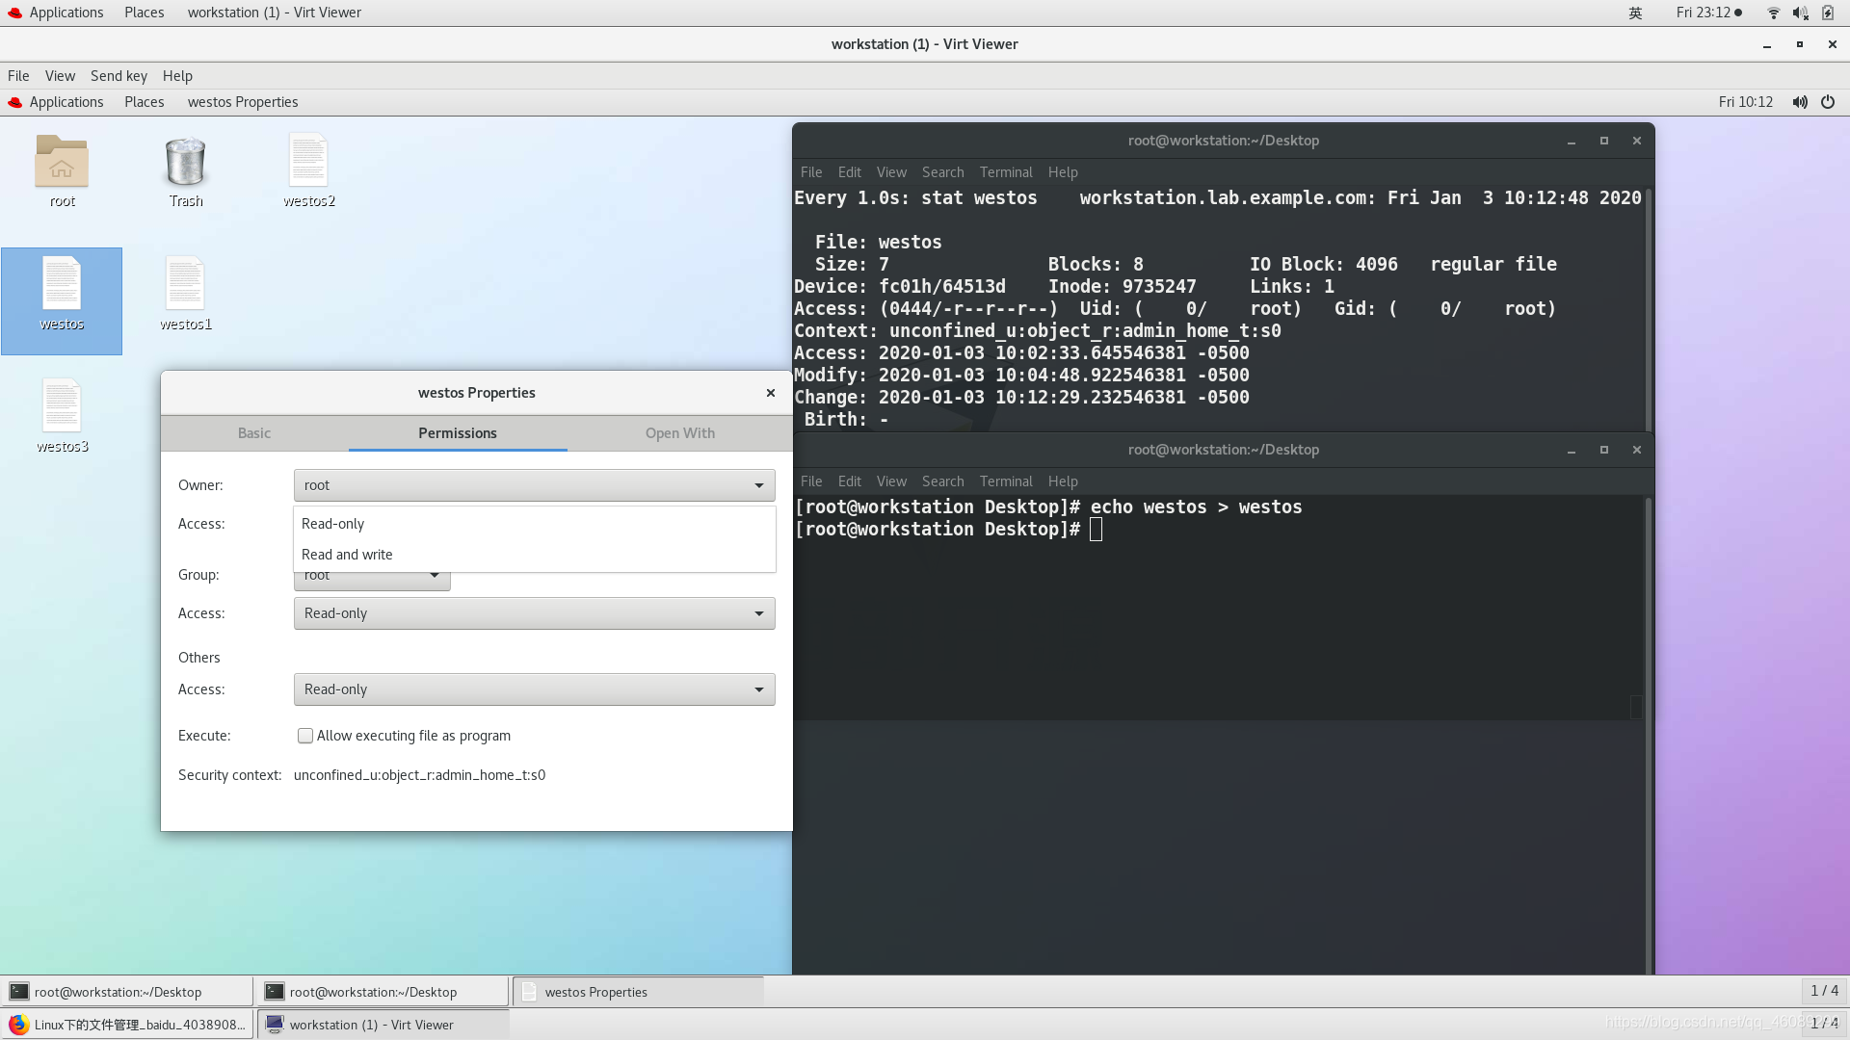Click the Edit menu in bottom terminal
The height and width of the screenshot is (1040, 1850).
tap(850, 480)
